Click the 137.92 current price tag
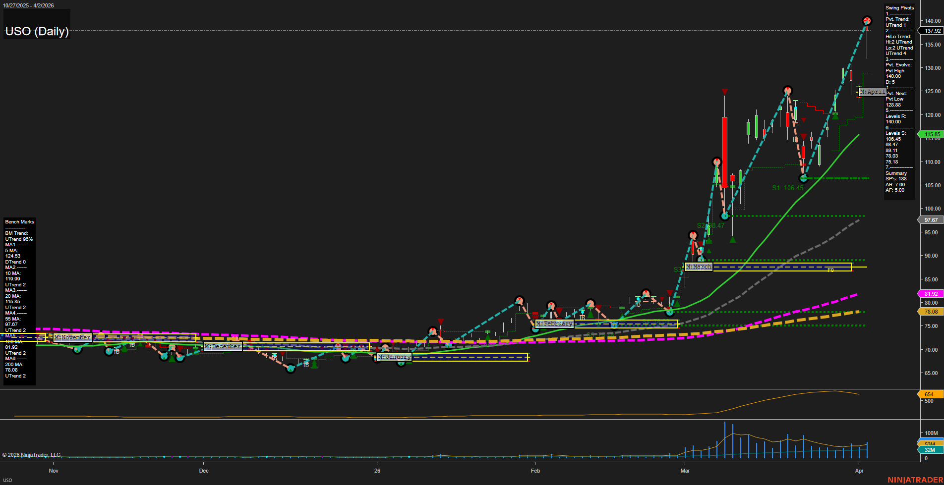Image resolution: width=944 pixels, height=485 pixels. pos(932,31)
